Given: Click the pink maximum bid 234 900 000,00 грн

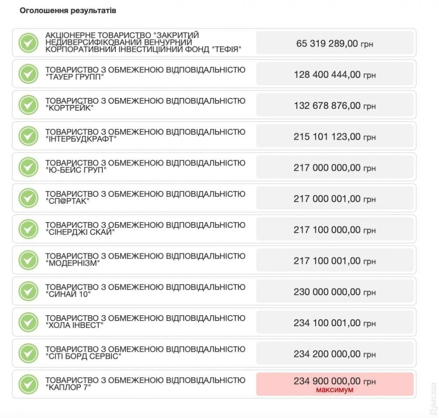Looking at the screenshot, I should (x=335, y=384).
